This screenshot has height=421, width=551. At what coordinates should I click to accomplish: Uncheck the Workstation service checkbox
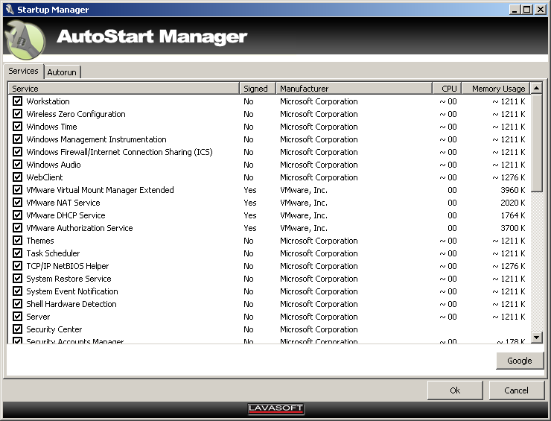click(17, 101)
